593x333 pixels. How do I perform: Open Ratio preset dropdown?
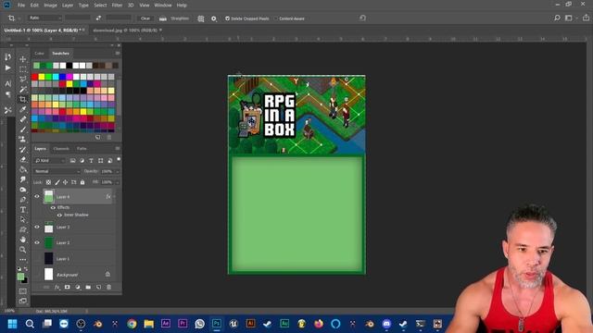pos(44,18)
